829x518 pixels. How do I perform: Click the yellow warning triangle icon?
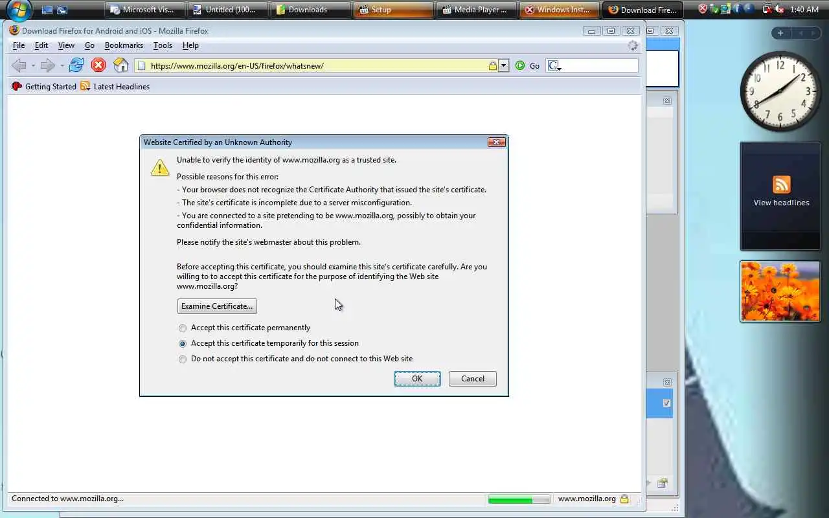(x=160, y=167)
